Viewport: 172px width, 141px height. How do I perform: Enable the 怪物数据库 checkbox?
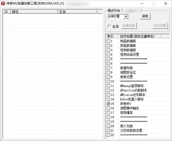pos(108,50)
